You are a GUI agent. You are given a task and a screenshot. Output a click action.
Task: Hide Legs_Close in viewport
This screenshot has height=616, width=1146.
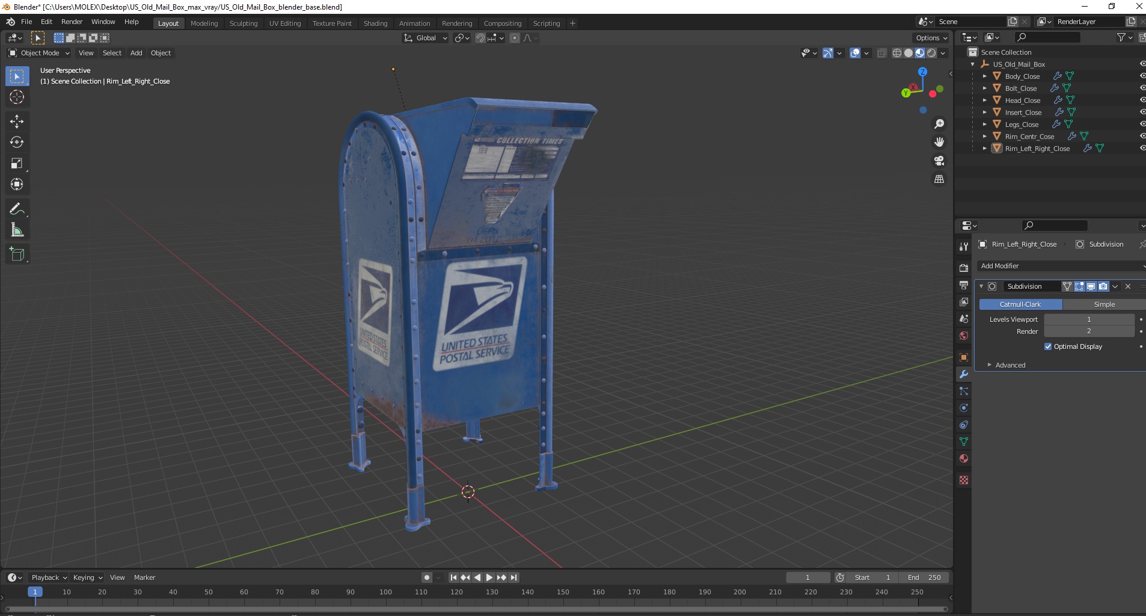click(1142, 124)
